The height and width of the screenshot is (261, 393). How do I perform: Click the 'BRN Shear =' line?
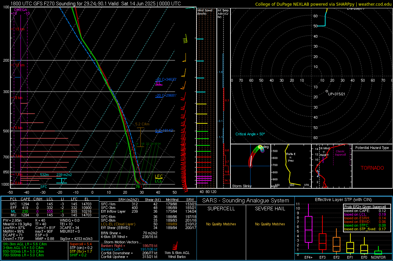pos(129,233)
